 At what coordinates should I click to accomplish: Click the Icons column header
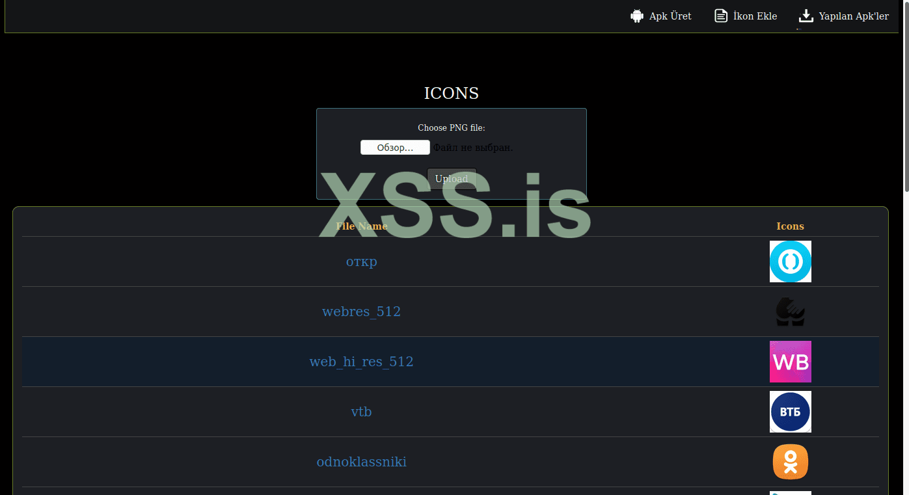[x=791, y=226]
